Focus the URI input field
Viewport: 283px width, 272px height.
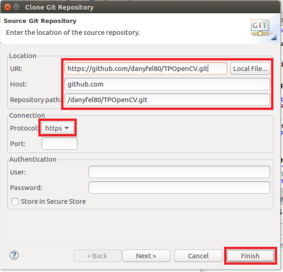click(146, 69)
